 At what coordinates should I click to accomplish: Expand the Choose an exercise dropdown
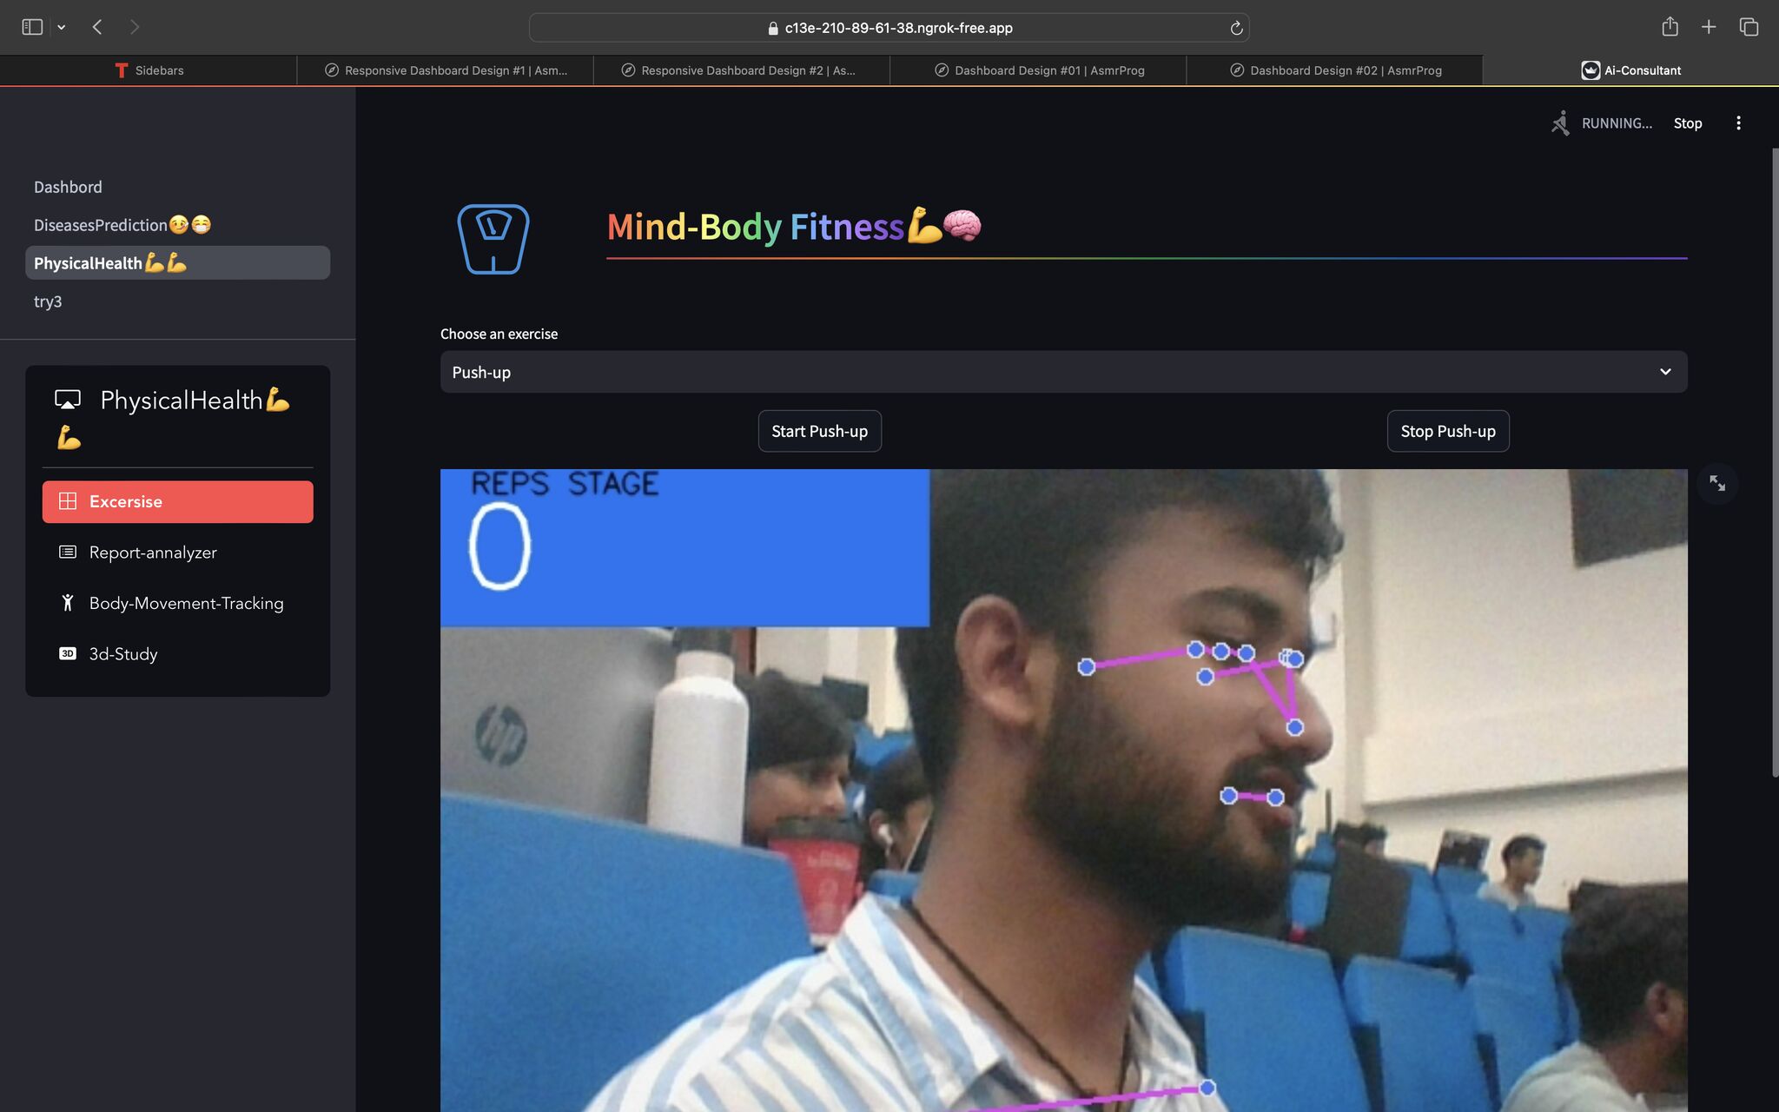coord(1062,372)
